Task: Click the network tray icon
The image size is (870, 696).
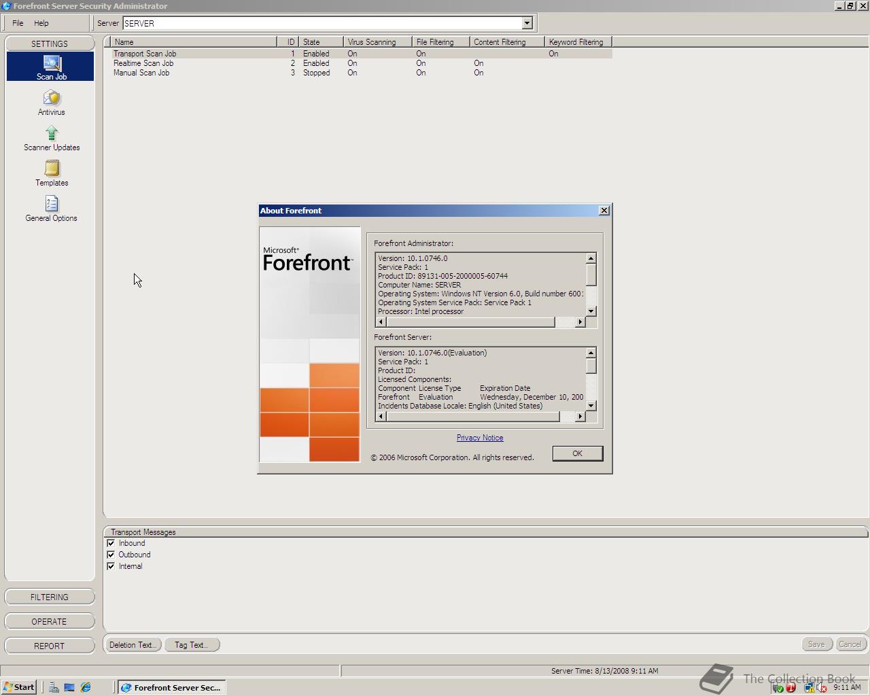Action: tap(809, 688)
